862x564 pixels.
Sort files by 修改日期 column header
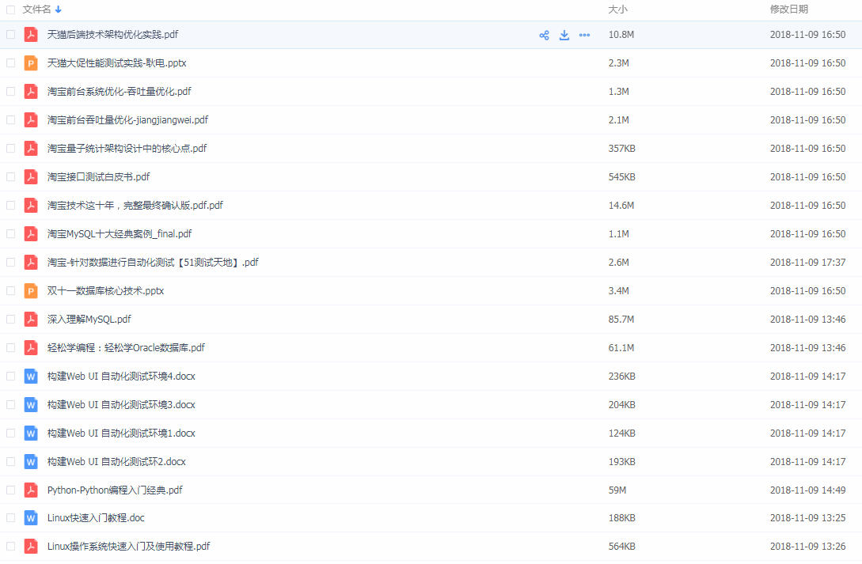788,9
